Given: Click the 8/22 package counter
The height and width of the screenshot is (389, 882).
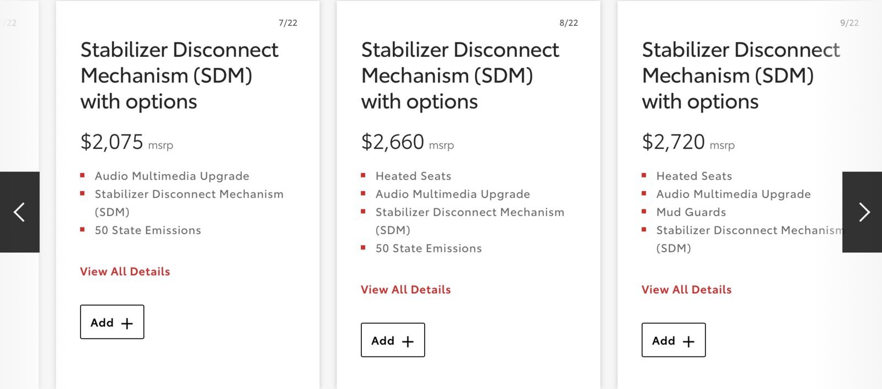Looking at the screenshot, I should 569,23.
